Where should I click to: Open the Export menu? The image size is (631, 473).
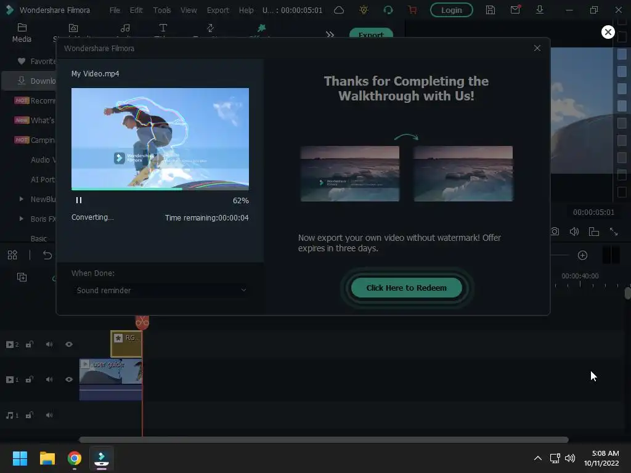[218, 10]
